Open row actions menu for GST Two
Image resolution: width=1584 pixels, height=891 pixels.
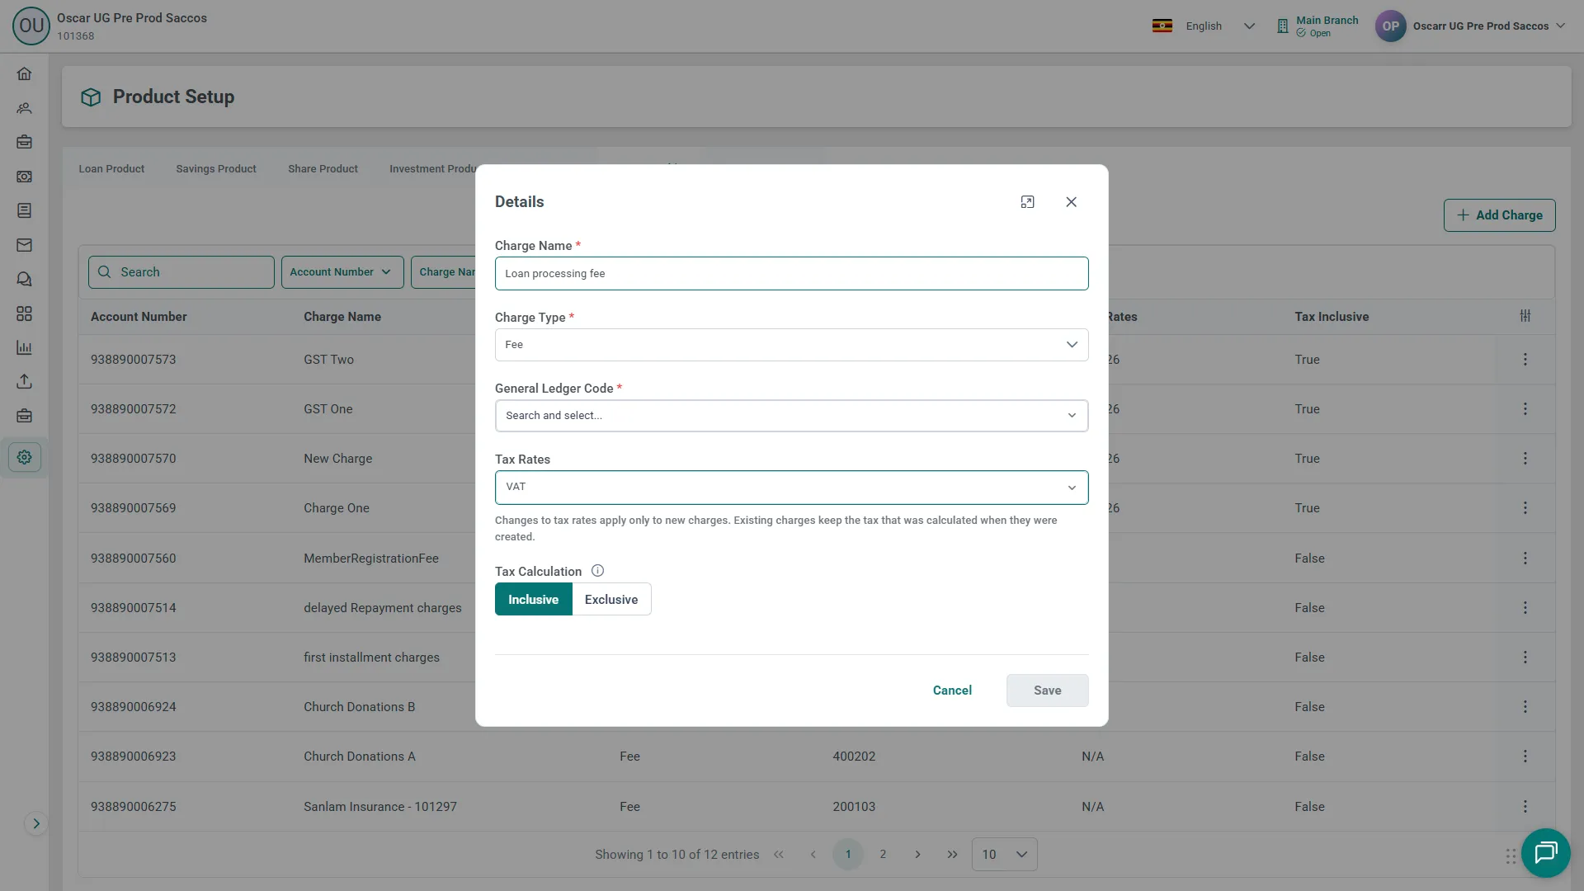tap(1525, 360)
